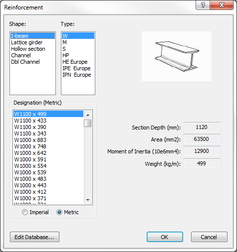
Task: Select designation W1100 x 499
Action: coord(48,114)
